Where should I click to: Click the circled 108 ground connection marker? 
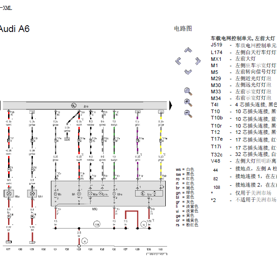click(97, 224)
